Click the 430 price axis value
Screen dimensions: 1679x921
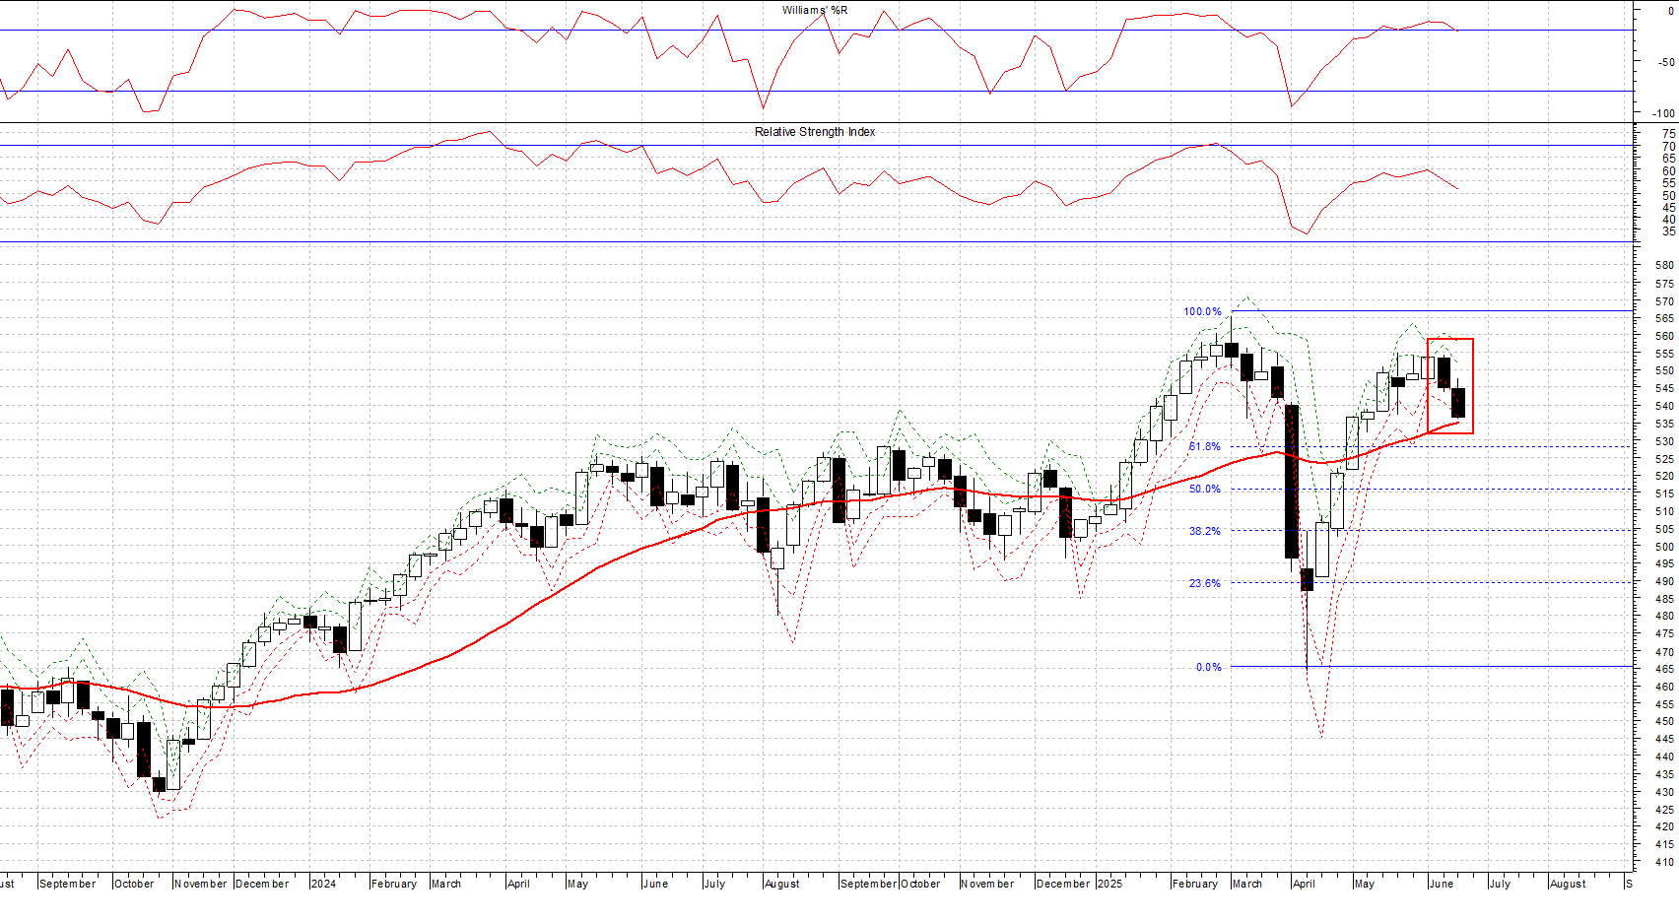(1664, 792)
